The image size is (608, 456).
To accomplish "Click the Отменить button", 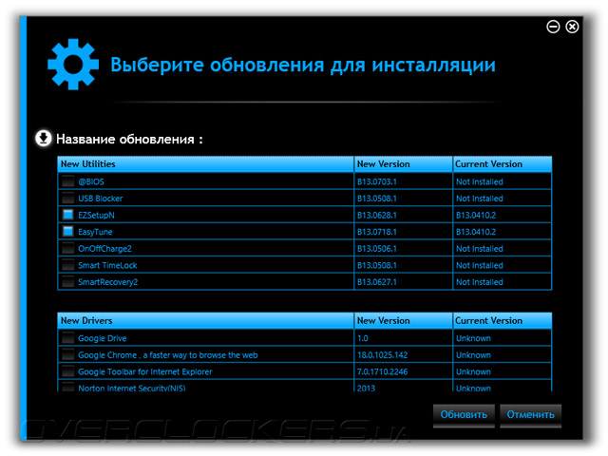I will 530,415.
